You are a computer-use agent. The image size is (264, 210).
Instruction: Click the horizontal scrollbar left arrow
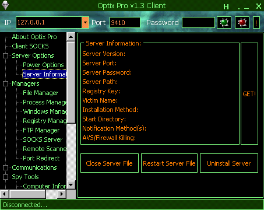pyautogui.click(x=4, y=194)
